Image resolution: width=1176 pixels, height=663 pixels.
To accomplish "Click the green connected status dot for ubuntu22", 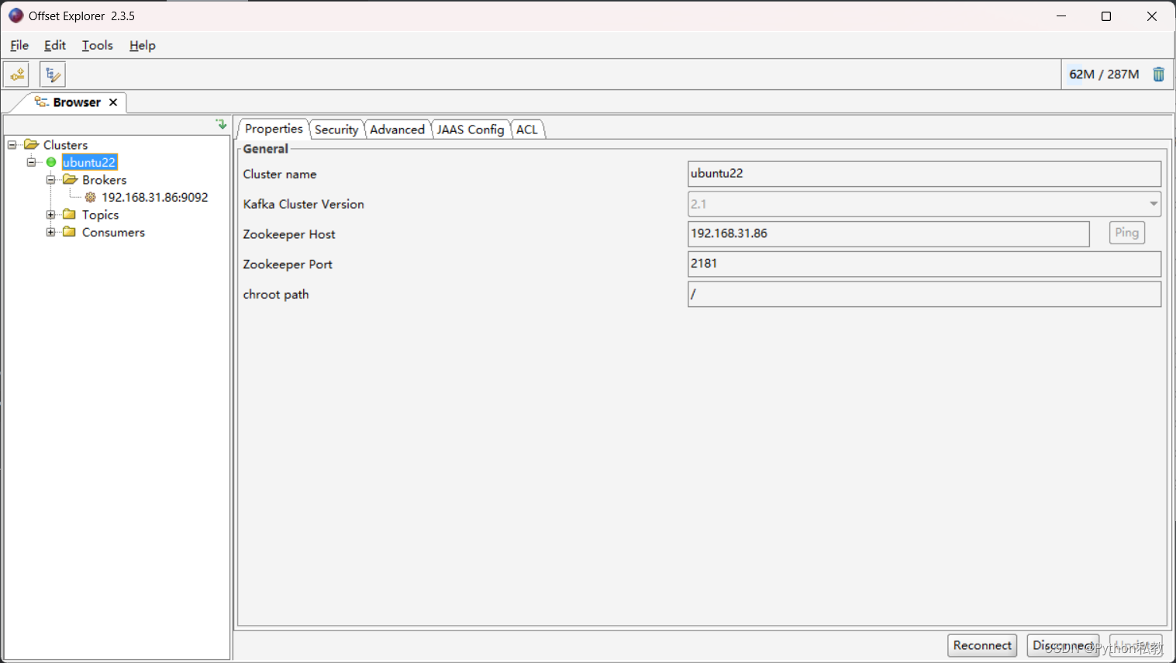I will 51,162.
